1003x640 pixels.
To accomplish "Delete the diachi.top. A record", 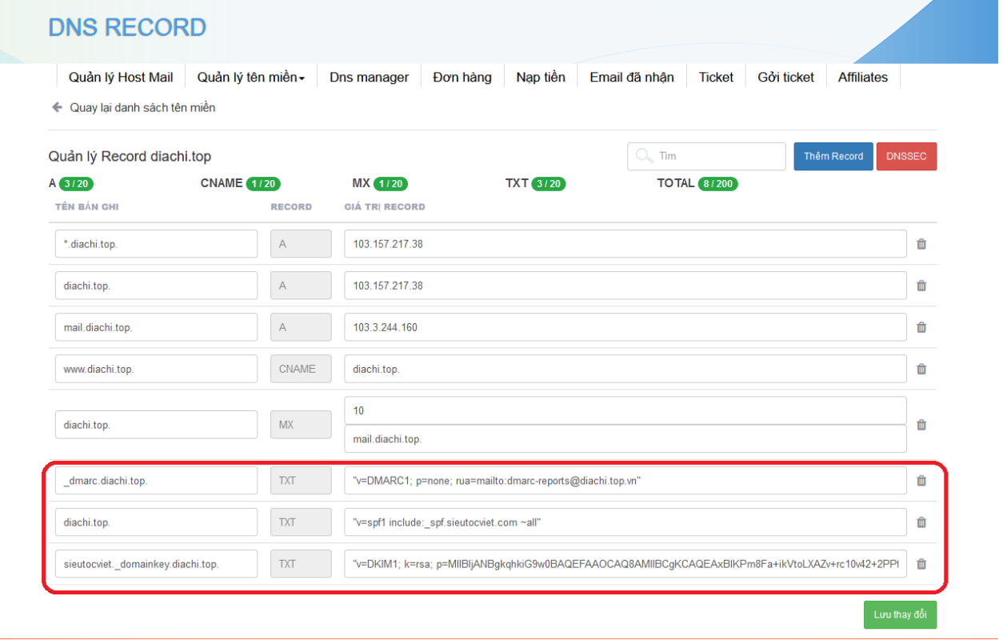I will (921, 286).
